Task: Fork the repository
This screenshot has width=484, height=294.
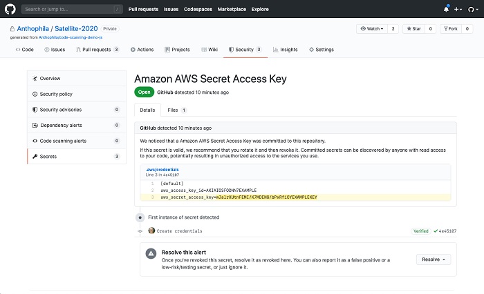Action: pyautogui.click(x=452, y=29)
